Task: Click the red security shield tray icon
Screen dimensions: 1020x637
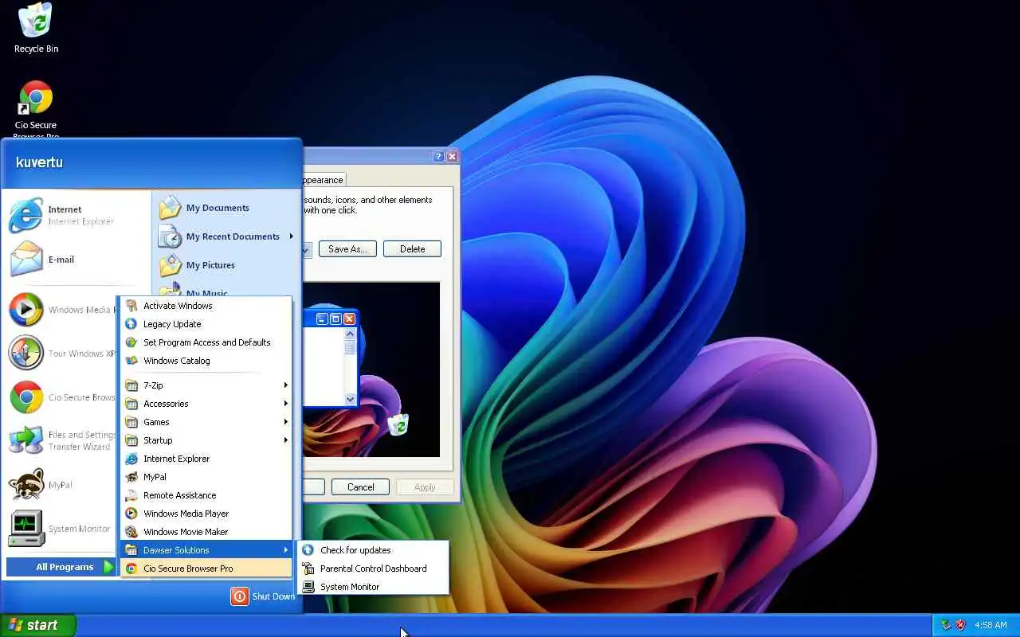Action: pos(960,625)
